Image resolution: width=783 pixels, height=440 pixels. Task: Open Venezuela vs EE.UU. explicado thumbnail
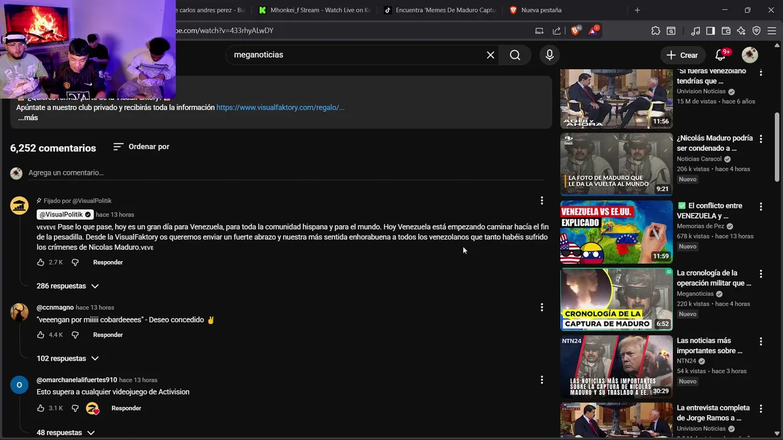(617, 232)
